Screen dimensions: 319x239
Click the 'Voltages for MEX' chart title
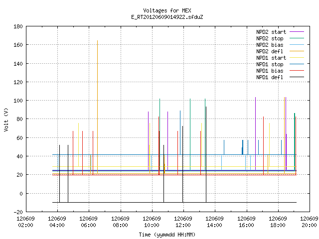pos(167,10)
